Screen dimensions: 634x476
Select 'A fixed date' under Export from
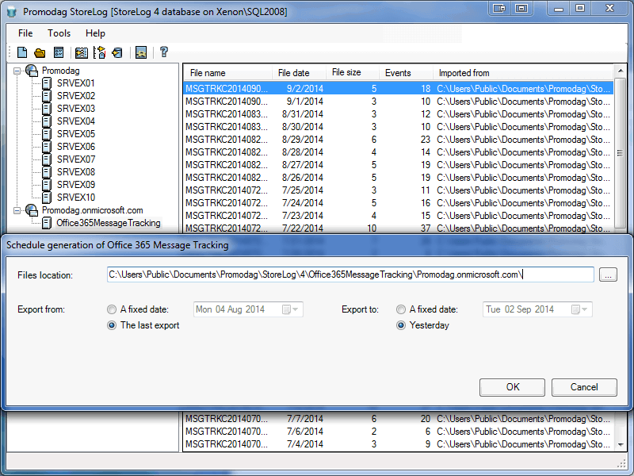click(112, 309)
